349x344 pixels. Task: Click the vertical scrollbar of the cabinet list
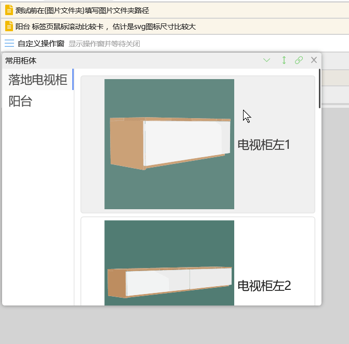(319, 88)
